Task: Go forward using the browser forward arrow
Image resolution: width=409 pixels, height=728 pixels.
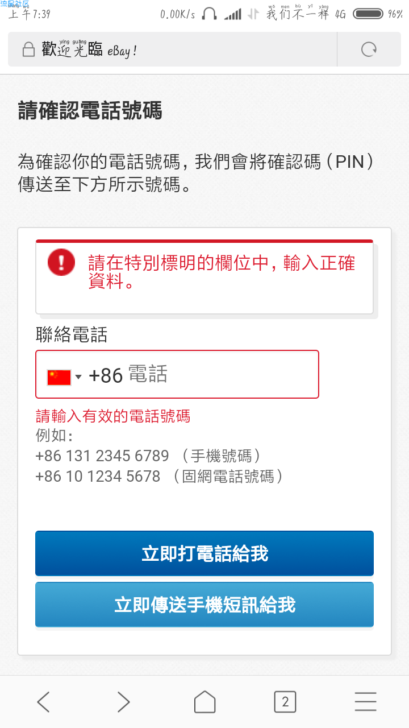Action: (x=123, y=702)
